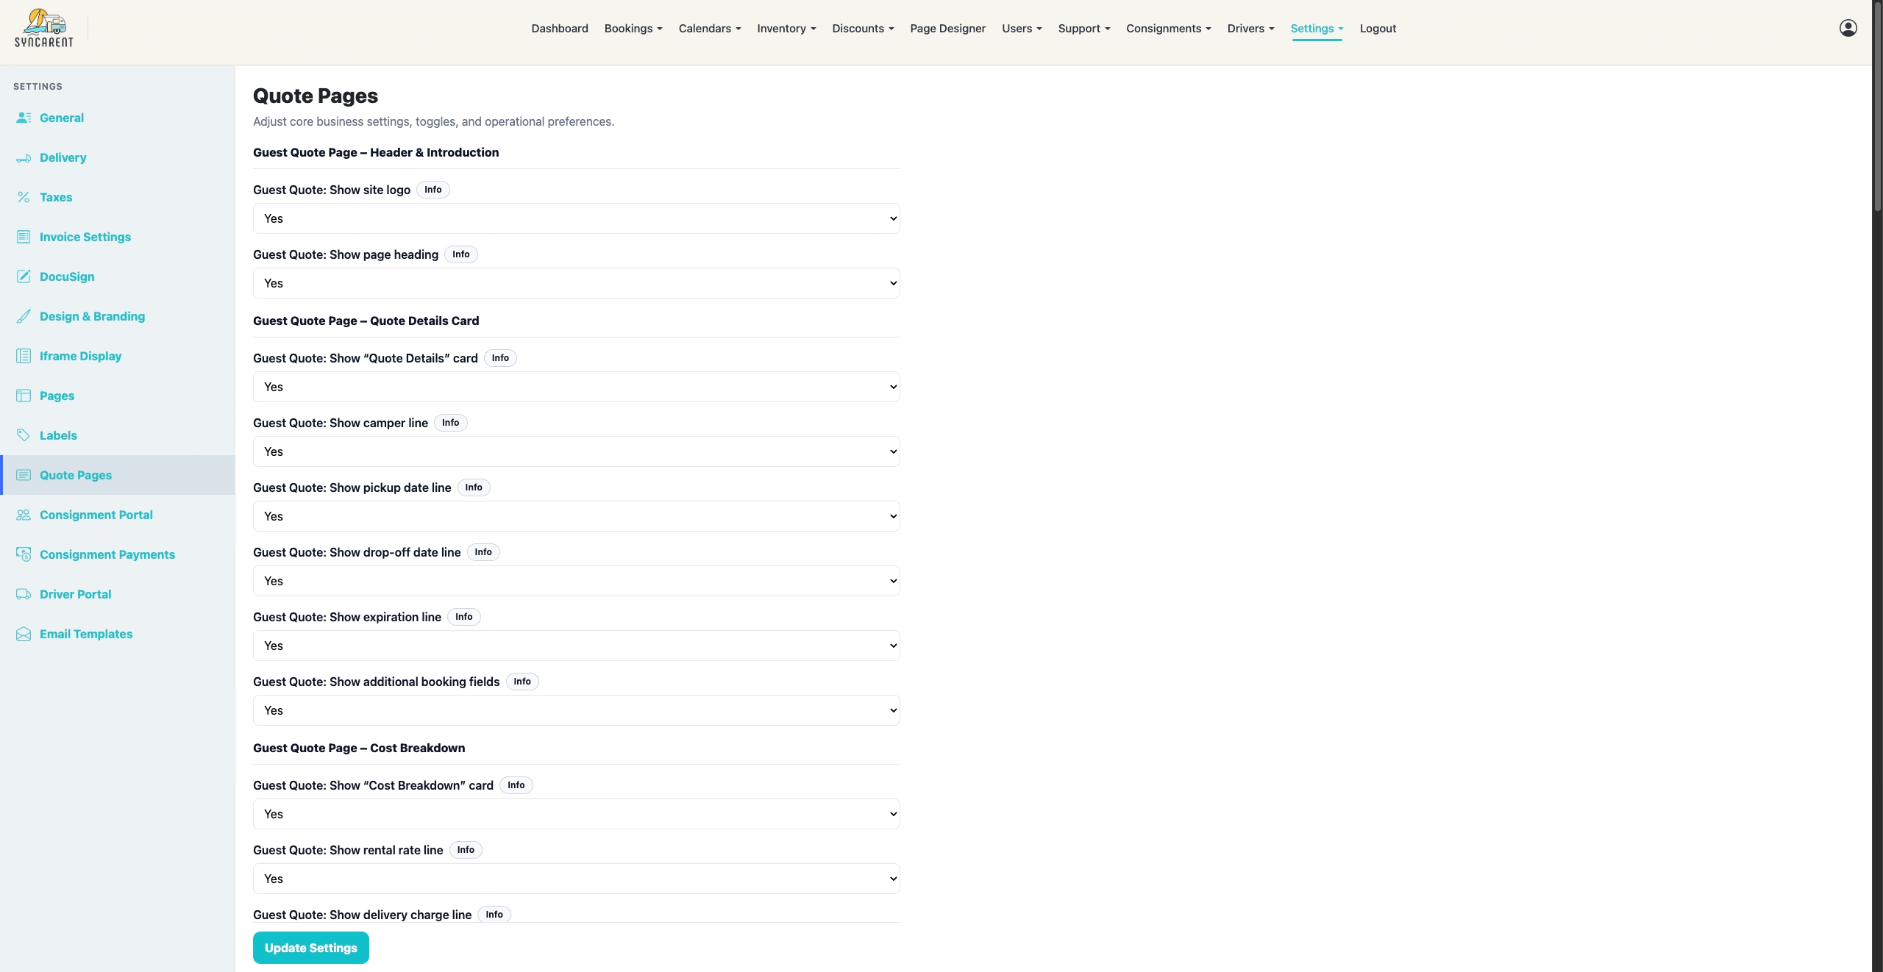Open the additional booking fields dropdown
Screen dimensions: 1883x972
click(x=576, y=710)
